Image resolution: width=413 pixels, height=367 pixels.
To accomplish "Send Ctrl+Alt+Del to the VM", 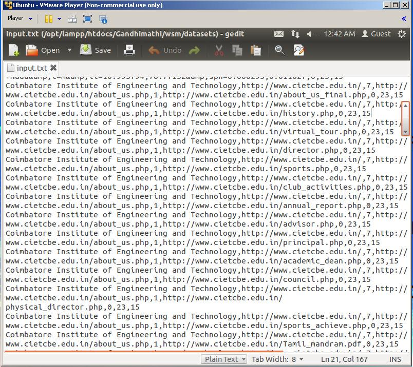I will click(72, 19).
